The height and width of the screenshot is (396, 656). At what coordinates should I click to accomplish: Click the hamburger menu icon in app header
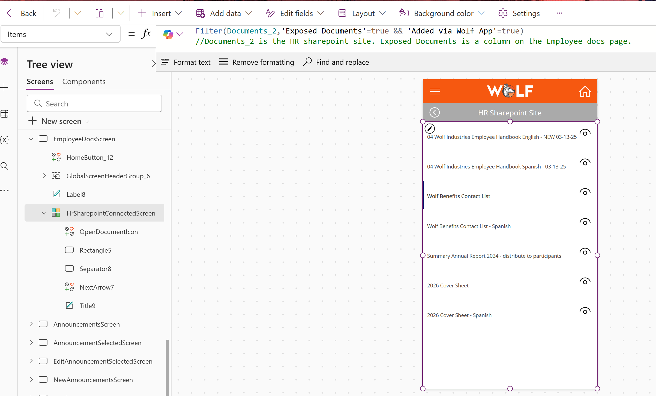coord(435,91)
